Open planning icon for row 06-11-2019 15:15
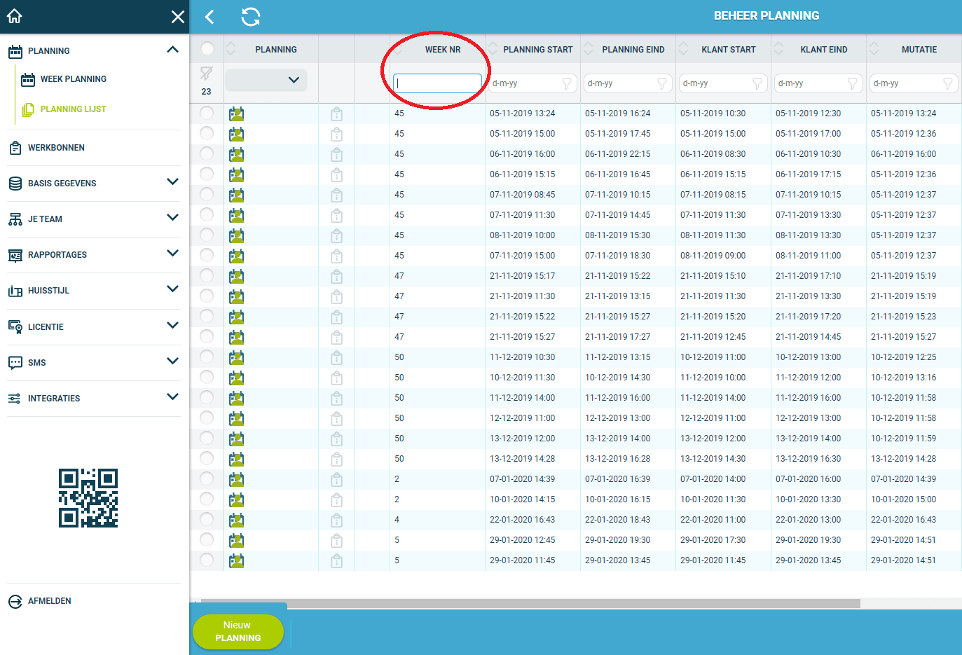The height and width of the screenshot is (655, 962). pyautogui.click(x=237, y=174)
